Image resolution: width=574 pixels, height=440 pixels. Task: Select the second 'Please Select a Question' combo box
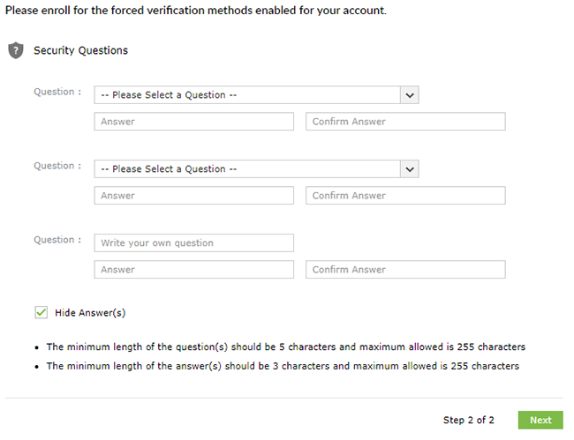(x=256, y=169)
